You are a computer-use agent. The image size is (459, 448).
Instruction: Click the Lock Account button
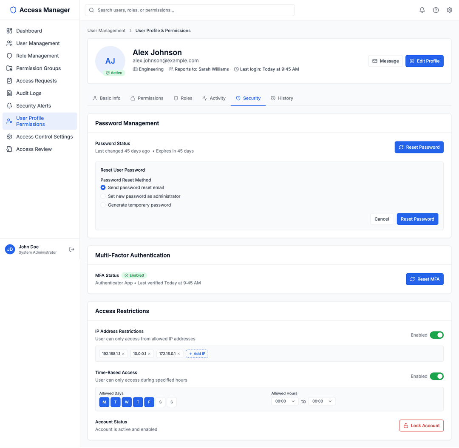pos(421,425)
